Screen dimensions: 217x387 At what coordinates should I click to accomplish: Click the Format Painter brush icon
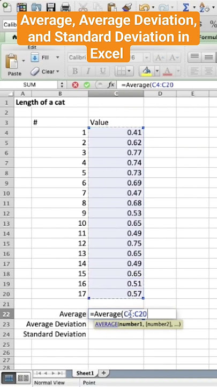pyautogui.click(x=127, y=7)
